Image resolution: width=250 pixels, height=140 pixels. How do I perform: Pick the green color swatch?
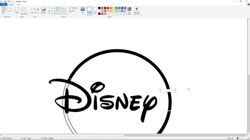click(116, 8)
